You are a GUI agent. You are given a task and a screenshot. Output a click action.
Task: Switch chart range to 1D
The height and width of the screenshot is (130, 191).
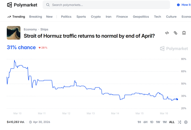[152, 122]
